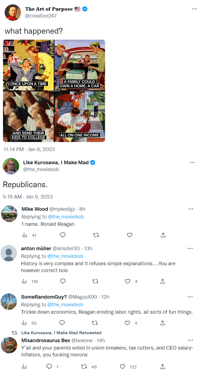The height and width of the screenshot is (375, 198).
Task: Open more options for The Art of Purpose tweet
Action: point(194,9)
